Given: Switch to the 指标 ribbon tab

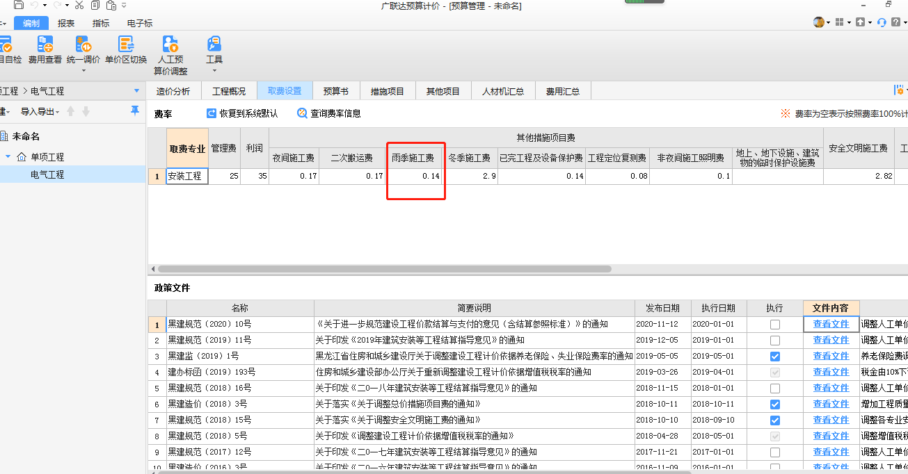Looking at the screenshot, I should (101, 23).
